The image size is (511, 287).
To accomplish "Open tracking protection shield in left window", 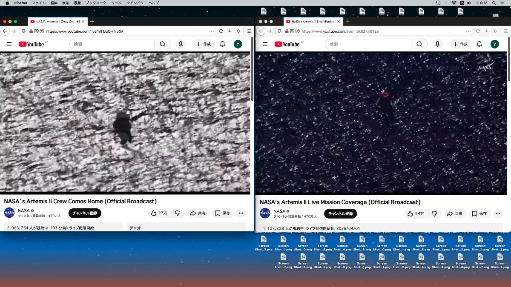I will 23,31.
